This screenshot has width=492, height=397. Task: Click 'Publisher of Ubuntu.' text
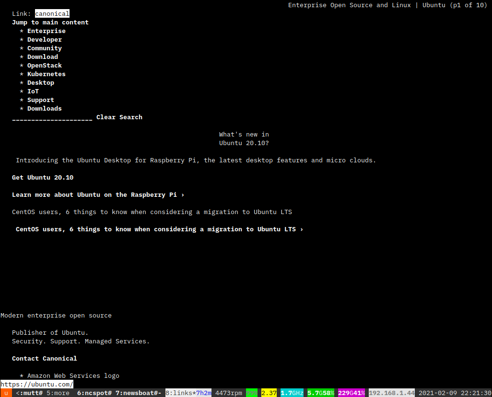click(50, 332)
